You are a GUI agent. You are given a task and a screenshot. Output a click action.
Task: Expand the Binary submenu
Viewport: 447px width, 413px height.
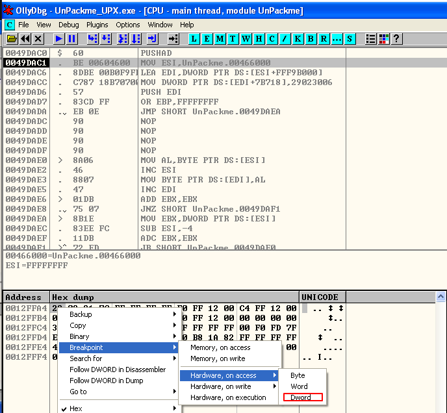(119, 336)
